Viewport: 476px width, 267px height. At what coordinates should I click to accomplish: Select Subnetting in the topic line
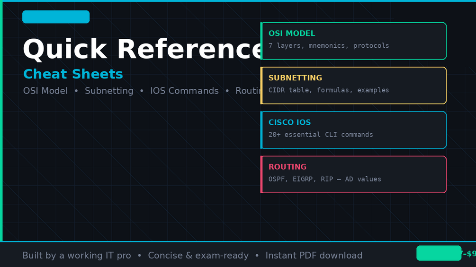point(109,91)
